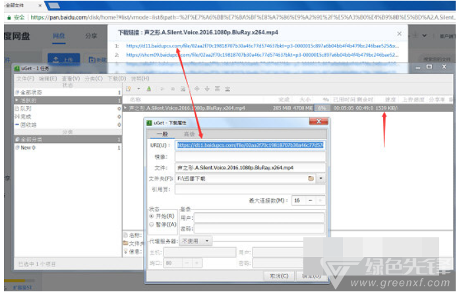Select the 活跃的 status row
This screenshot has height=292, width=457.
click(x=68, y=101)
